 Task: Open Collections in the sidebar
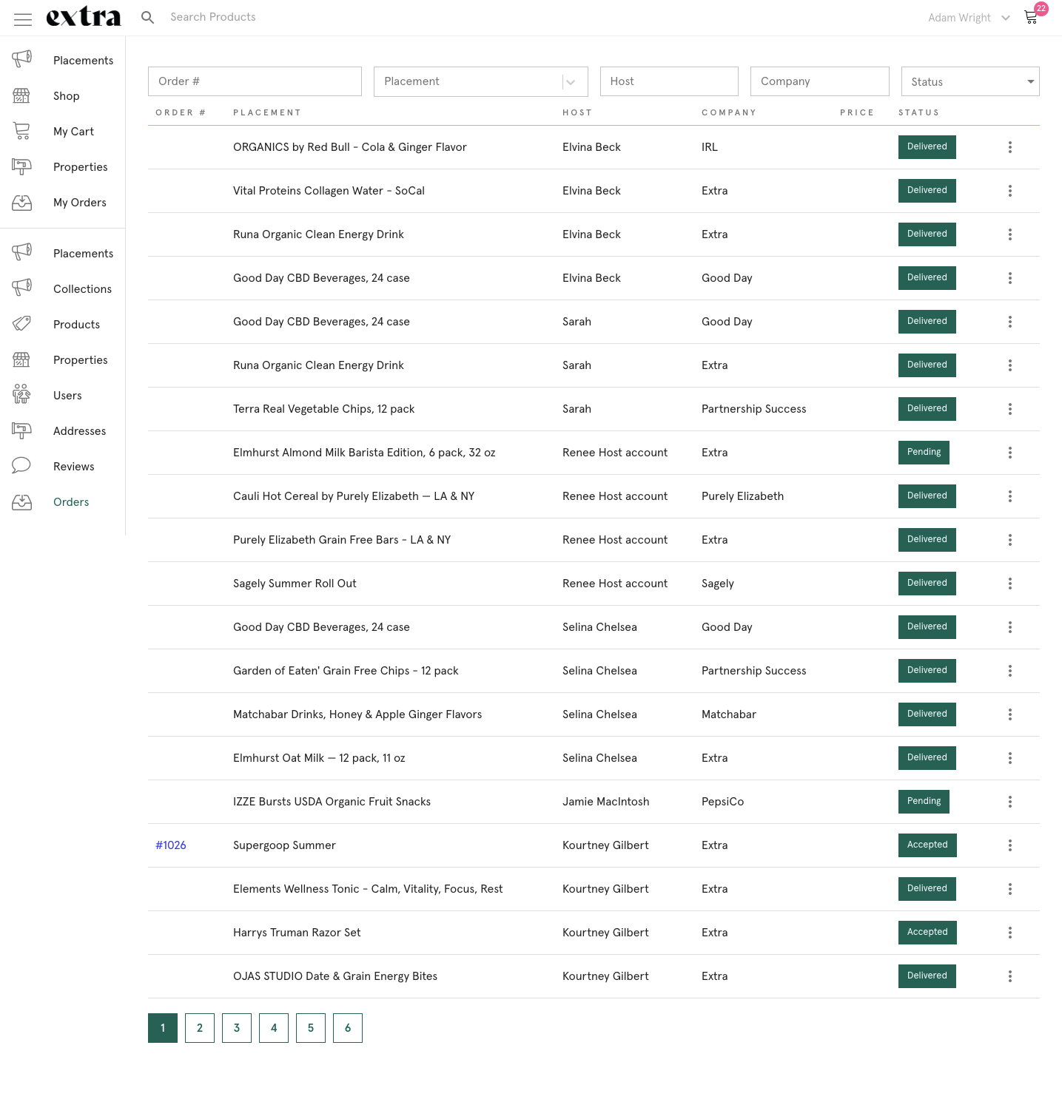(82, 289)
